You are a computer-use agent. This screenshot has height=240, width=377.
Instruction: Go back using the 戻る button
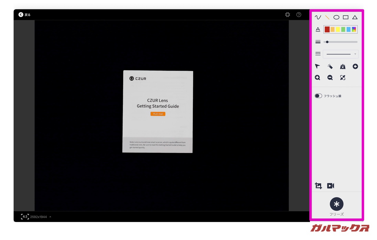click(24, 14)
